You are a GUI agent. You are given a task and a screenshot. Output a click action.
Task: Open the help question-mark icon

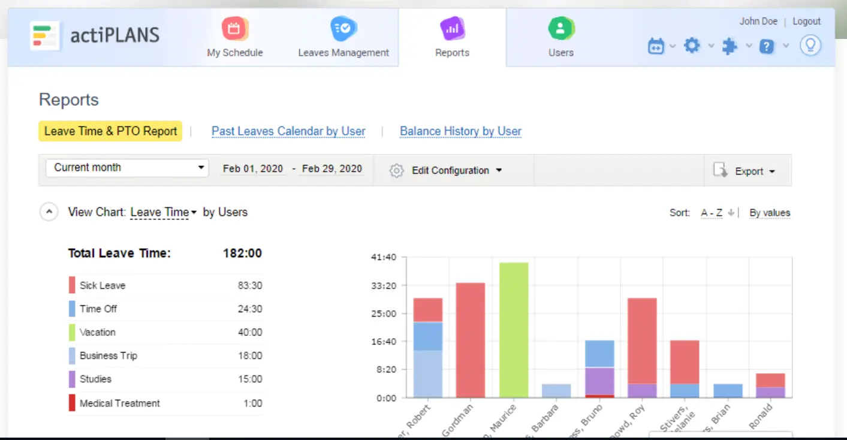(x=767, y=46)
